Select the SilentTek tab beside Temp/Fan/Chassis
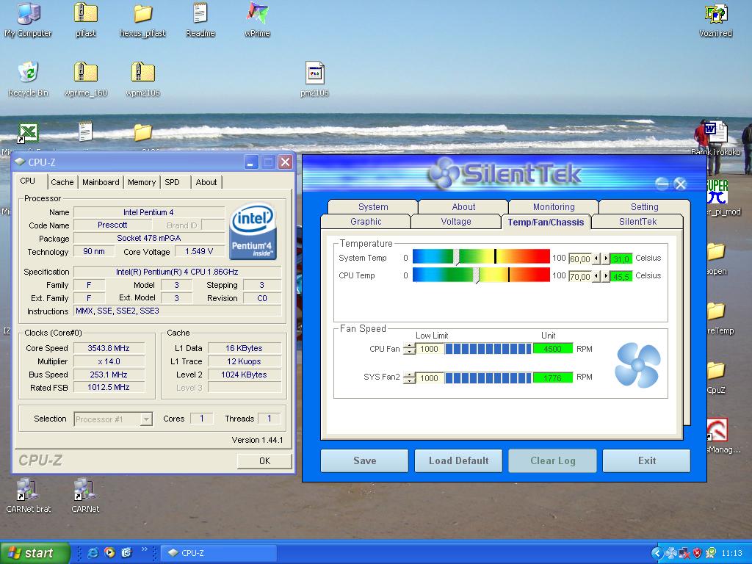This screenshot has width=752, height=564. pos(638,222)
